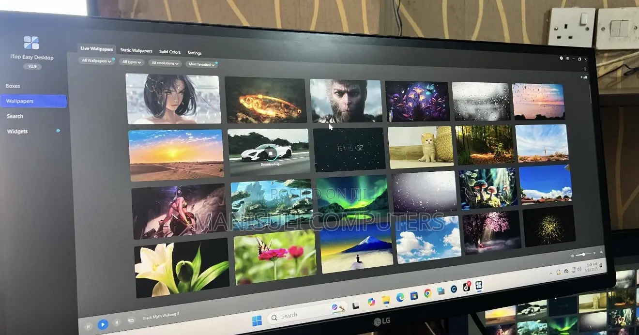The height and width of the screenshot is (335, 639).
Task: Launch Microsoft Edge from the taskbar
Action: (400, 298)
